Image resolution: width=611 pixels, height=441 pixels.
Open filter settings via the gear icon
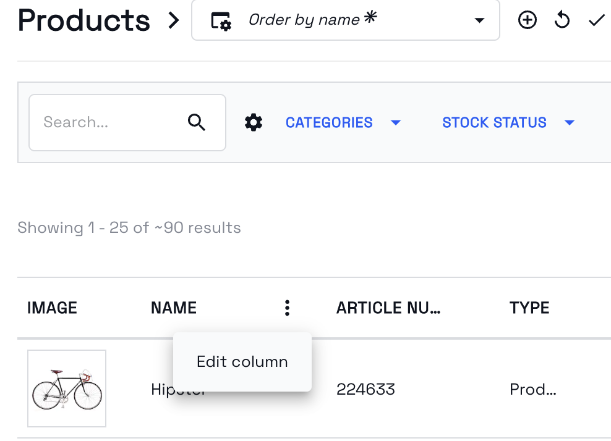coord(254,122)
